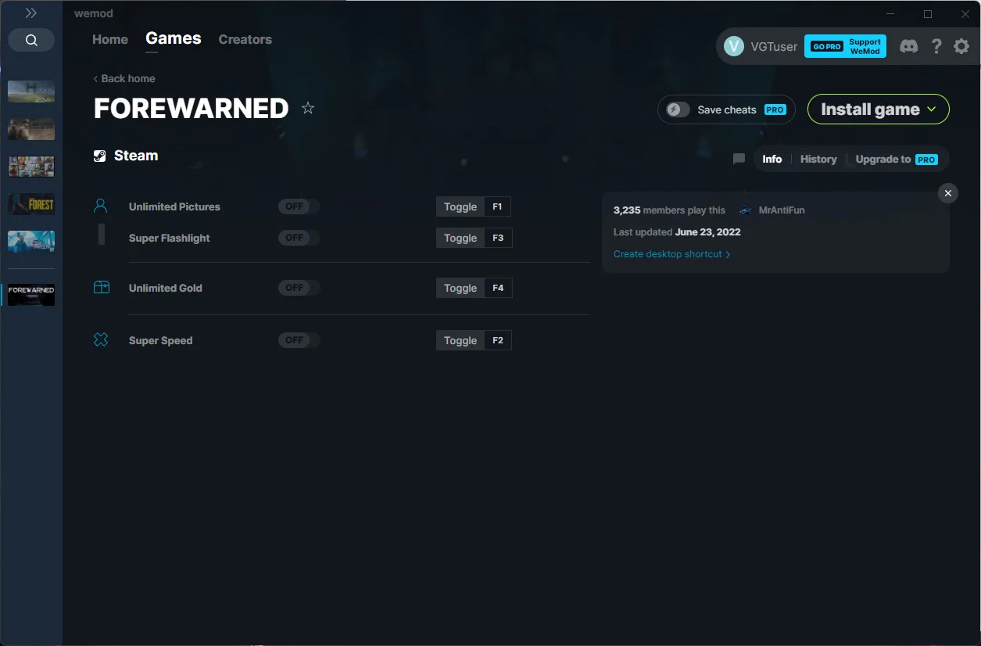Click the F3 hotkey box
Image resolution: width=981 pixels, height=646 pixels.
pyautogui.click(x=498, y=238)
